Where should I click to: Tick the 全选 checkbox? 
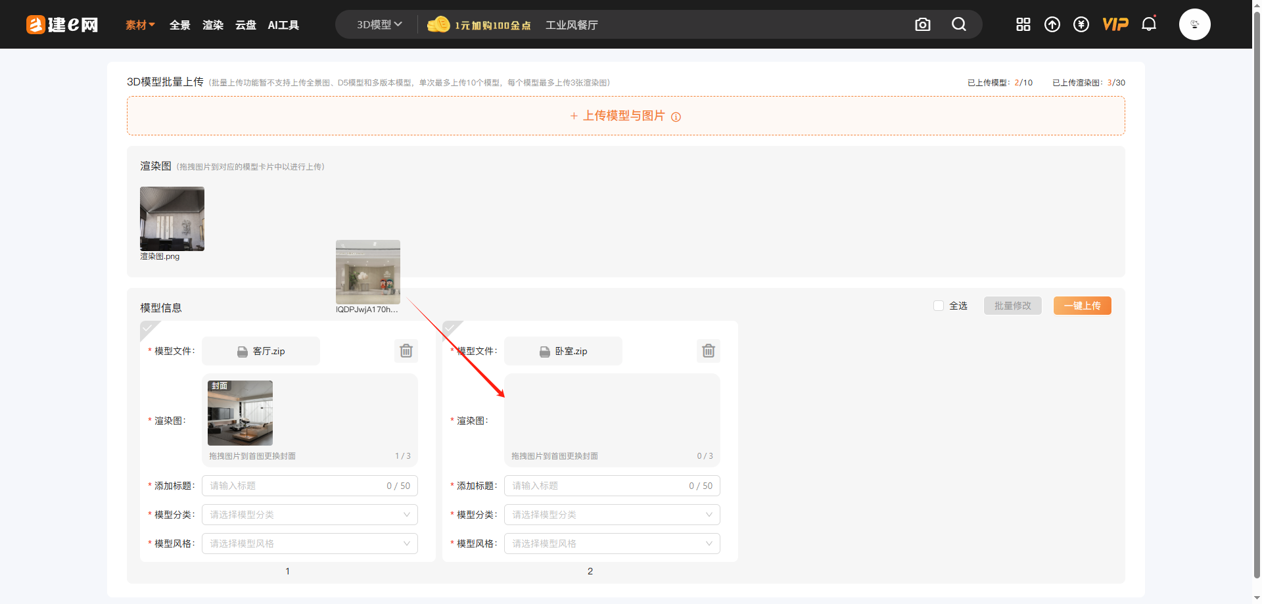click(939, 306)
